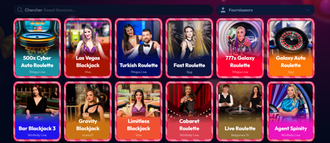Screen dimensions: 330x143
Task: Focus the Chercher search field
Action: pyautogui.click(x=113, y=10)
